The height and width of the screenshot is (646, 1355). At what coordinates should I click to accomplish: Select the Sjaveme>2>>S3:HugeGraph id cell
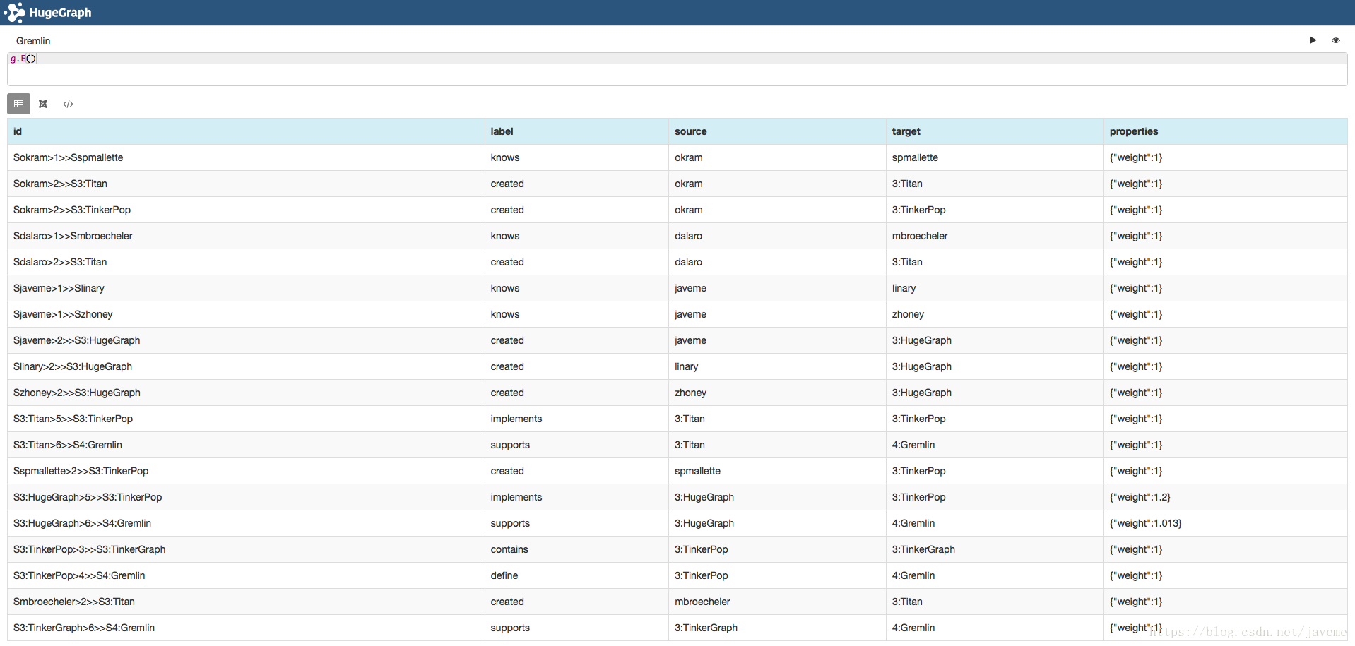[246, 340]
